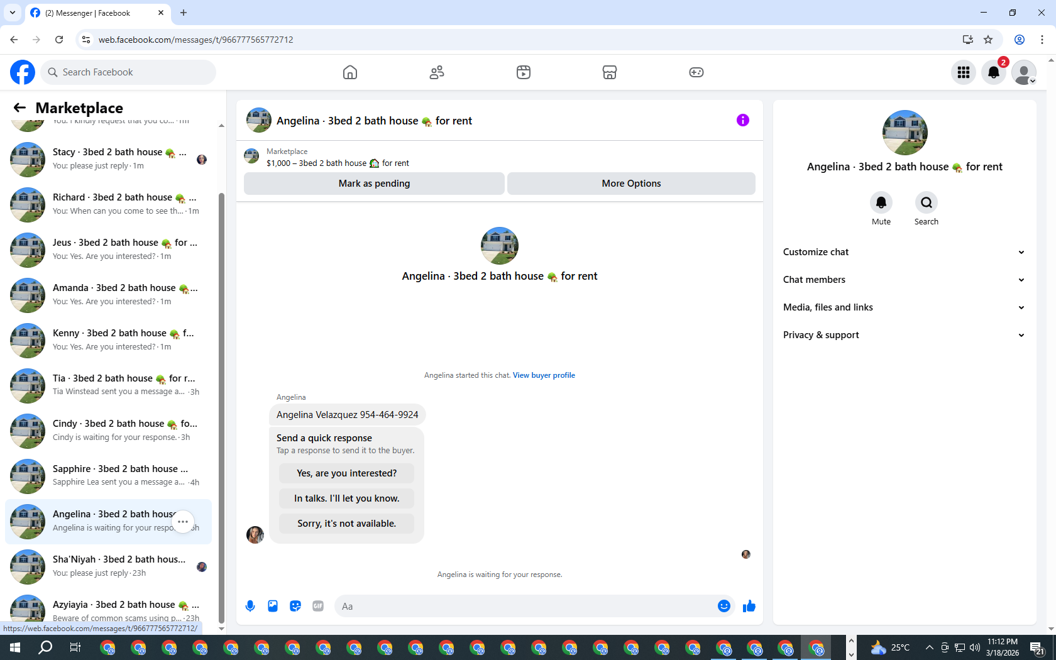
Task: Choose a GIF icon
Action: click(318, 606)
